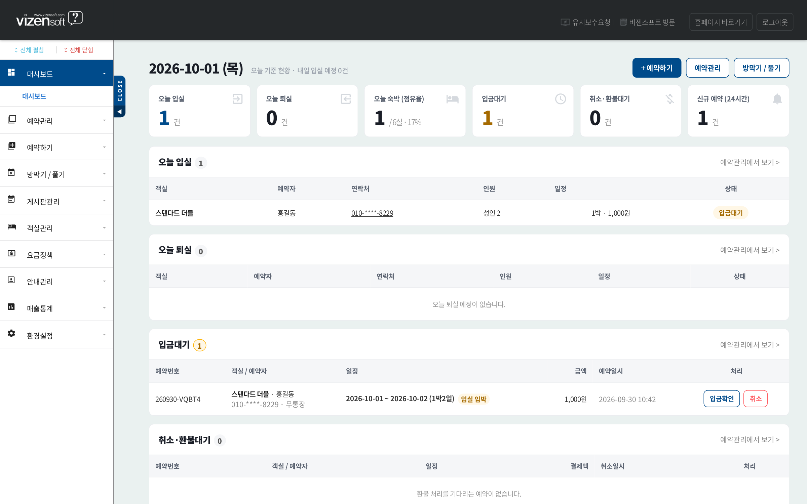Expand the 예약관리 menu arrow
This screenshot has height=504, width=807.
[104, 120]
